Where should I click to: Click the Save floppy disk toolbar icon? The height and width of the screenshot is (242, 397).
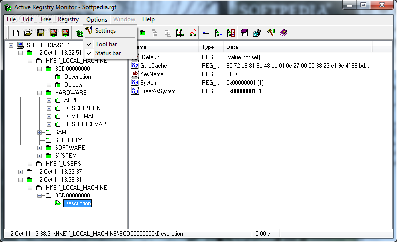pos(41,33)
